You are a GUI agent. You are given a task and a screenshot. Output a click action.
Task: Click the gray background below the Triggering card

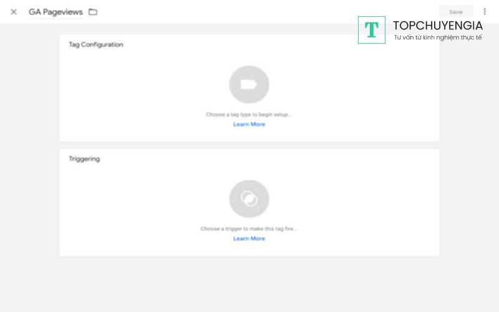(249, 284)
